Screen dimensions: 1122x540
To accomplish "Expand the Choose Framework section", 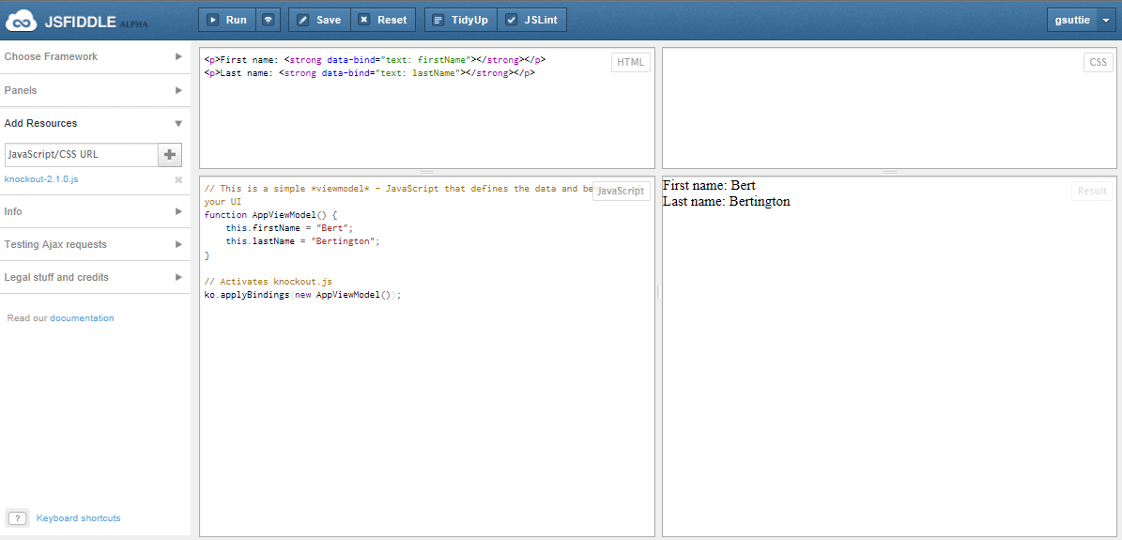I will click(x=95, y=56).
